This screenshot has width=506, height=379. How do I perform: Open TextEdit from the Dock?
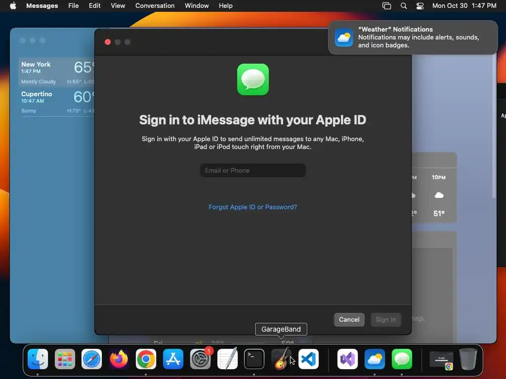coord(227,359)
